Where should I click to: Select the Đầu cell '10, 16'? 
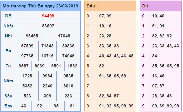(x=117, y=26)
